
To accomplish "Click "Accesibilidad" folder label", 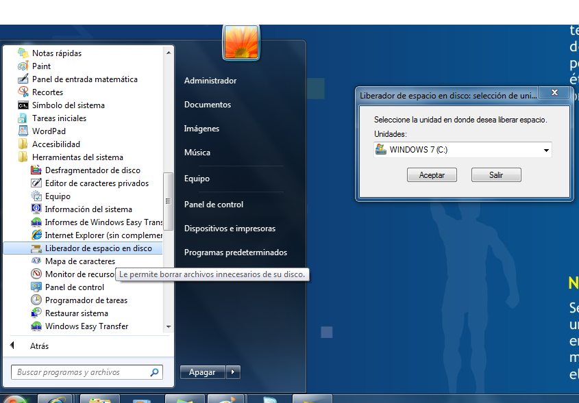I will pos(56,144).
